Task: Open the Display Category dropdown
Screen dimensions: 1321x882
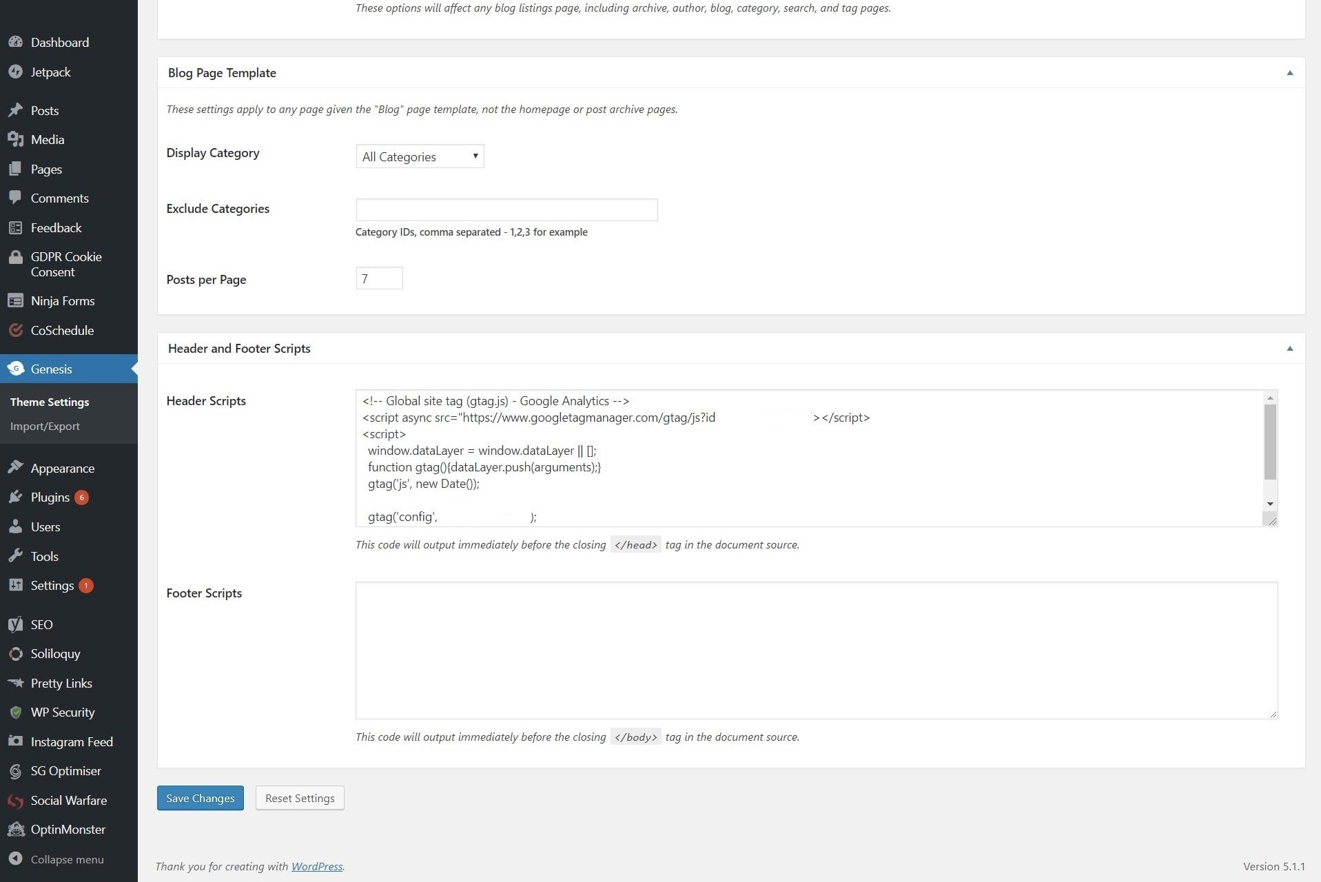Action: (420, 156)
